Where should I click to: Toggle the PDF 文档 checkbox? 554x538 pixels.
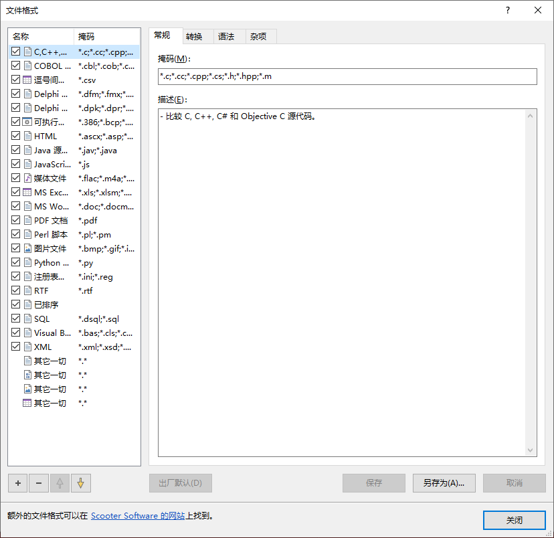15,220
